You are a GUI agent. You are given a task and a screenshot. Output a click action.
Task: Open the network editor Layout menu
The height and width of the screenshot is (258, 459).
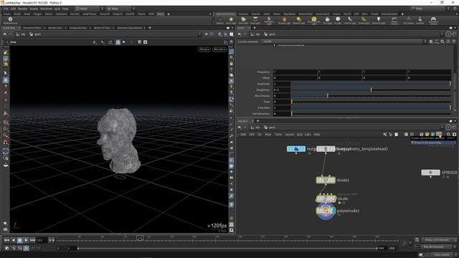pyautogui.click(x=289, y=134)
